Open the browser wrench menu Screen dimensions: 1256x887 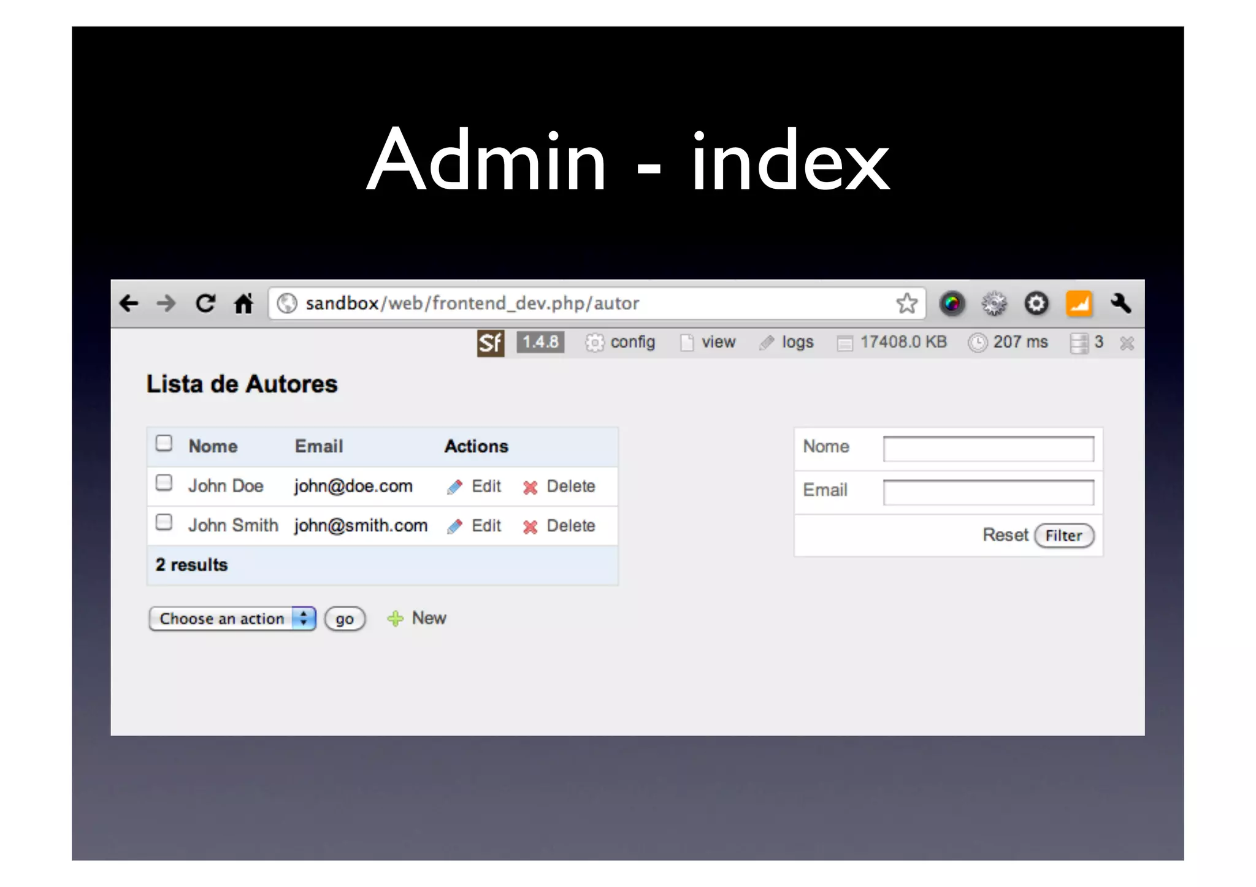click(x=1121, y=303)
